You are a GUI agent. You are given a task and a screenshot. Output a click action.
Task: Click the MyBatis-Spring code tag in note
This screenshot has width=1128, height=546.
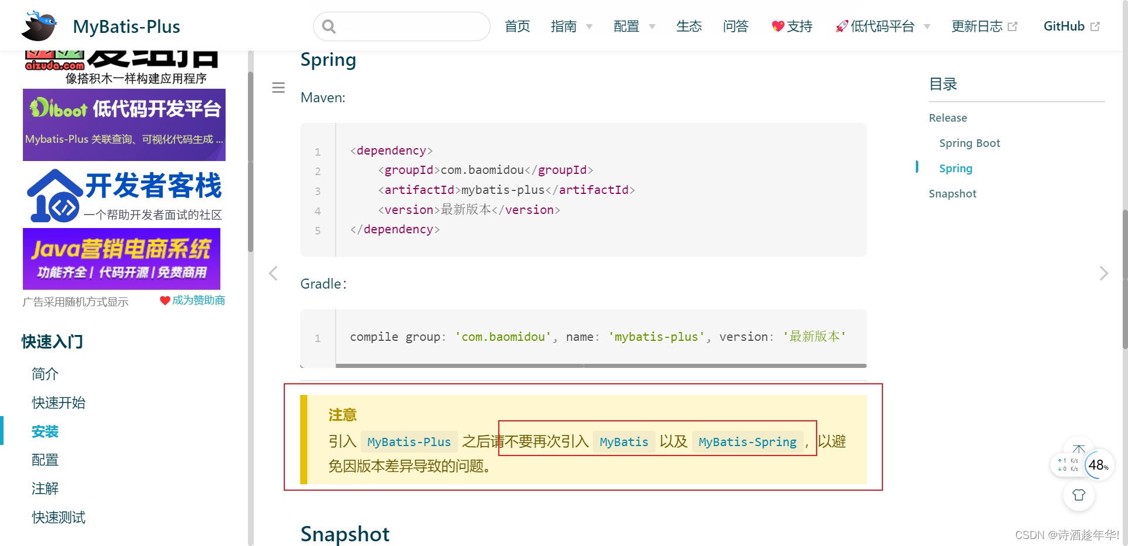tap(747, 442)
